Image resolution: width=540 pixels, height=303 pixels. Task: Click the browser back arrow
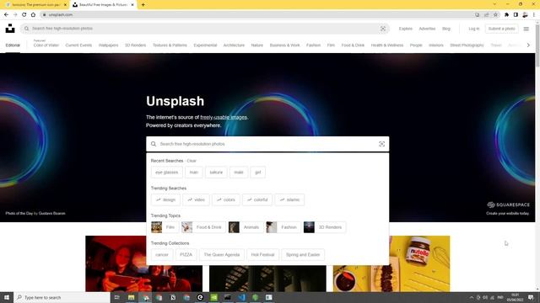click(x=6, y=15)
